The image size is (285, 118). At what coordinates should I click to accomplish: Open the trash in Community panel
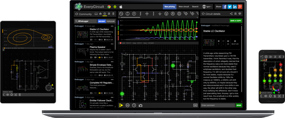click(x=113, y=14)
